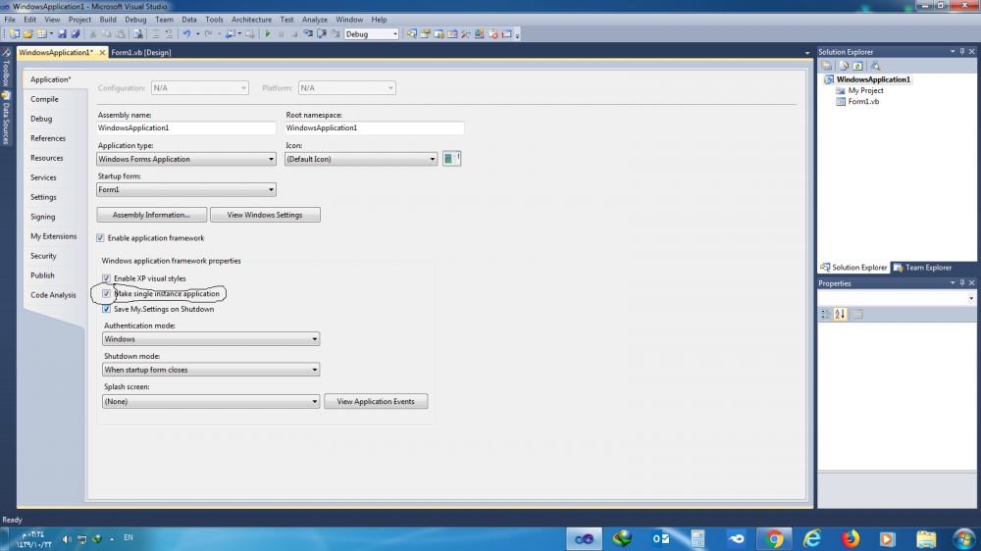This screenshot has width=981, height=551.
Task: Click the View Application Events button
Action: [x=376, y=402]
